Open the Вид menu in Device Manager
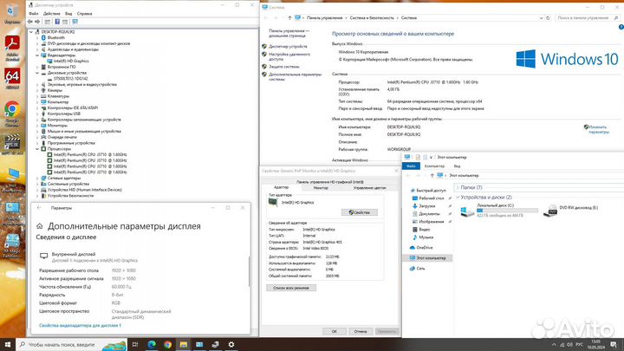This screenshot has width=624, height=351. [68, 14]
